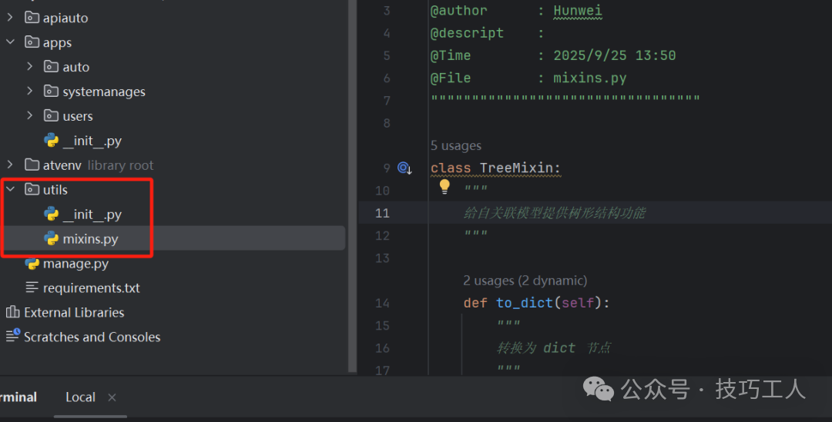Screen dimensions: 832x422
Task: Click the to_dict method name
Action: pyautogui.click(x=525, y=303)
